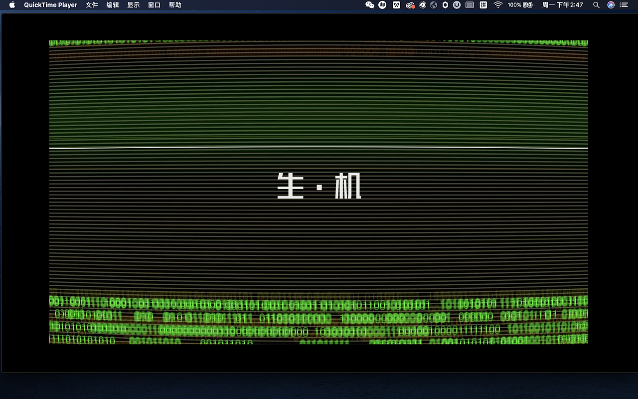Switch input method via the 拼 icon

tap(483, 5)
